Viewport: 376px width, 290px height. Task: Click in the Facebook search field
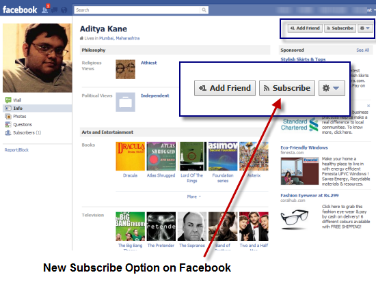coord(137,10)
